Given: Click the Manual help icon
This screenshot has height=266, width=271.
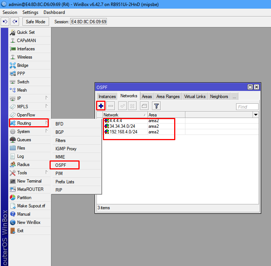Looking at the screenshot, I should point(13,214).
